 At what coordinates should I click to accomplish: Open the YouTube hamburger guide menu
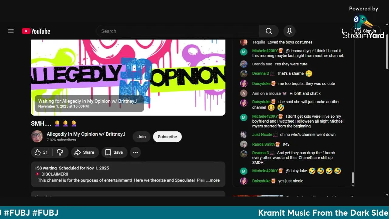coord(11,31)
